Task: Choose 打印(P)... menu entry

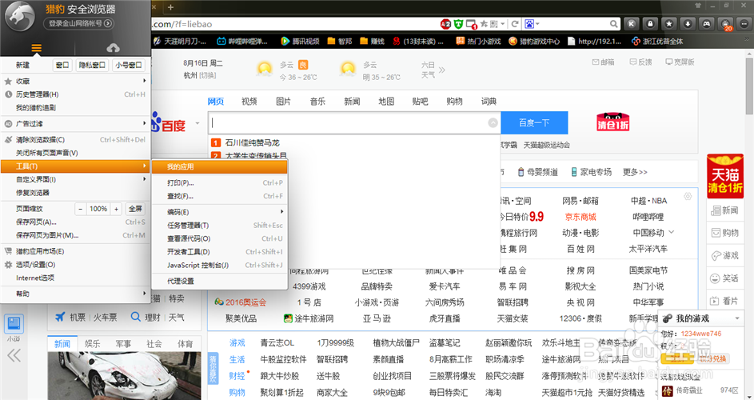Action: pyautogui.click(x=219, y=183)
